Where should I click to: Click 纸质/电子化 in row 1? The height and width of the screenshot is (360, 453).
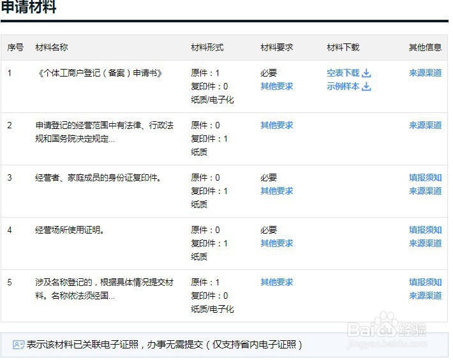pyautogui.click(x=212, y=100)
